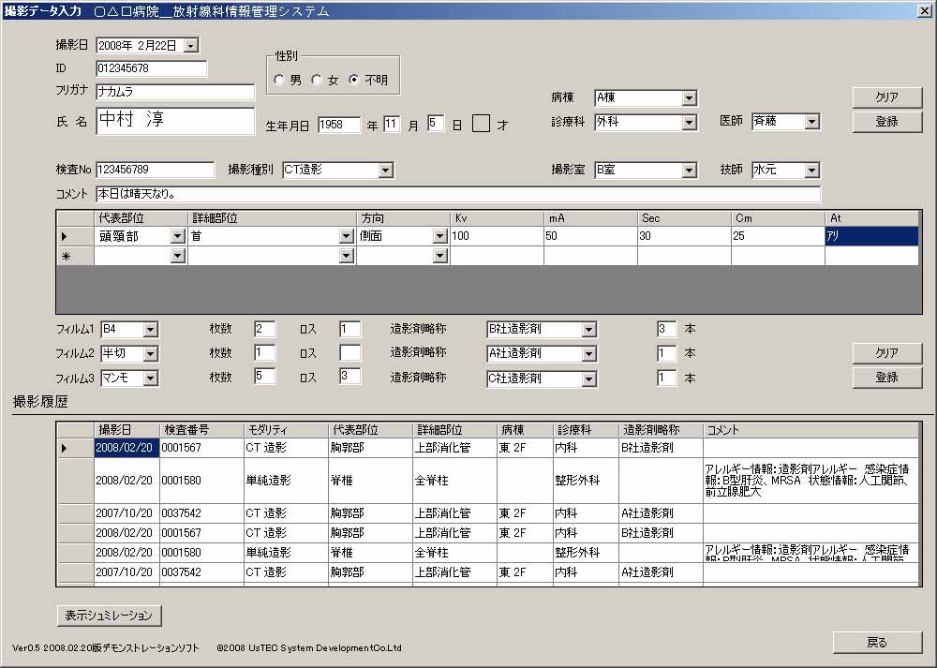Select the 男 gender radio button

(279, 81)
